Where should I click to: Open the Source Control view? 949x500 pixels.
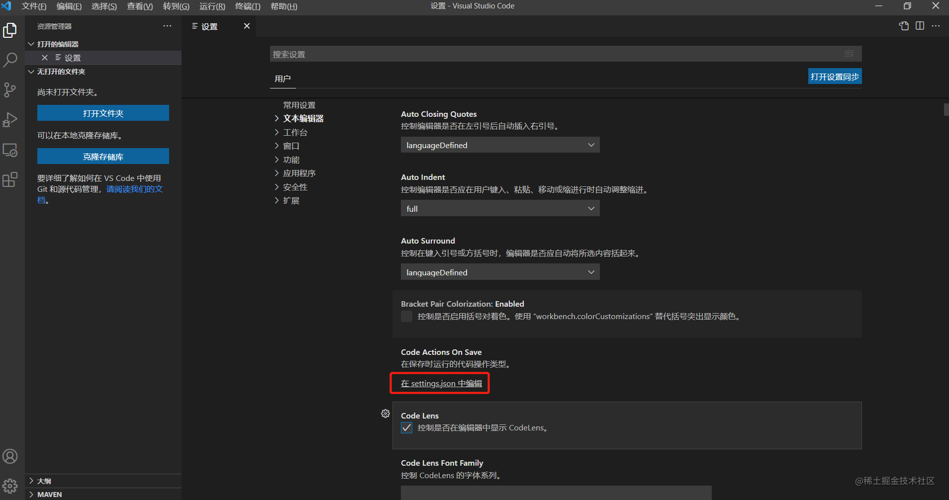pyautogui.click(x=10, y=90)
